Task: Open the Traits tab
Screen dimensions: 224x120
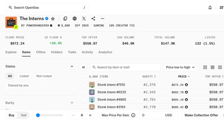Action: [72, 52]
